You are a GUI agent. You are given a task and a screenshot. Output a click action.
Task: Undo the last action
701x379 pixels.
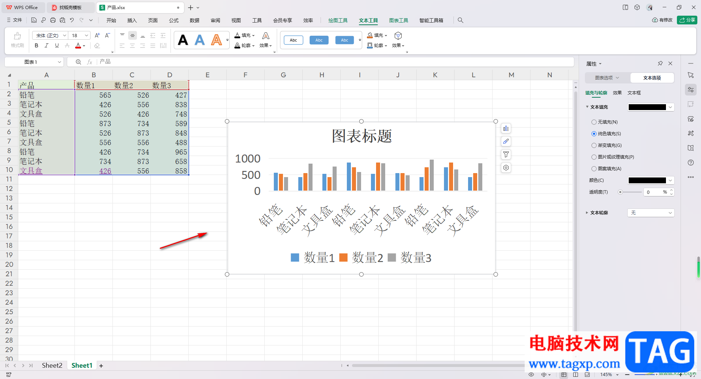coord(72,20)
